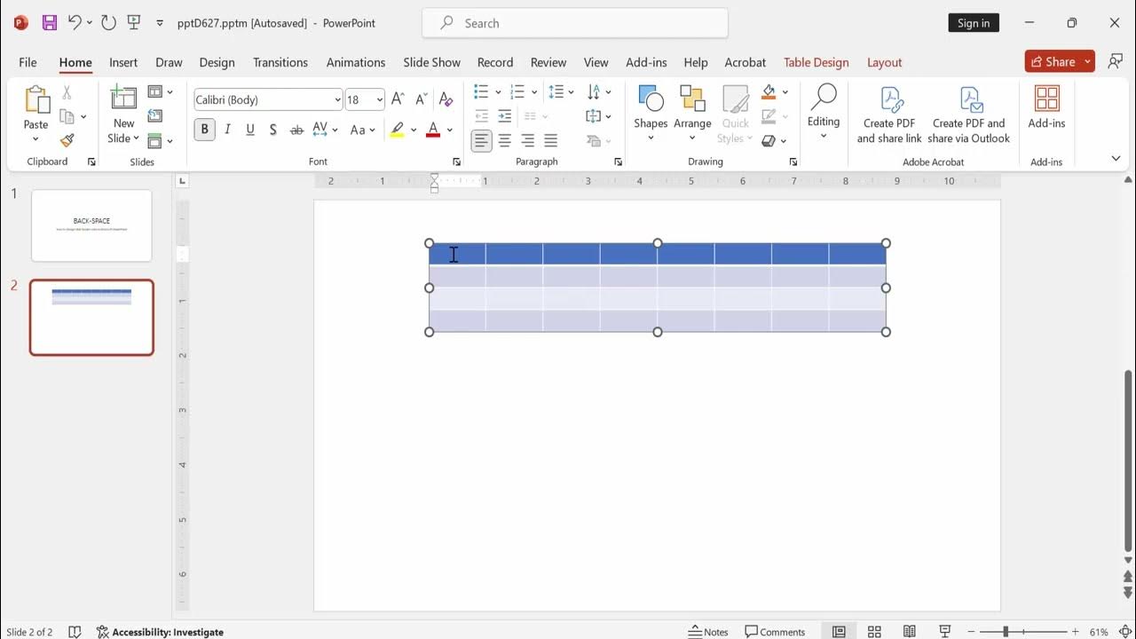
Task: Open the Numbering dropdown arrow
Action: point(534,92)
